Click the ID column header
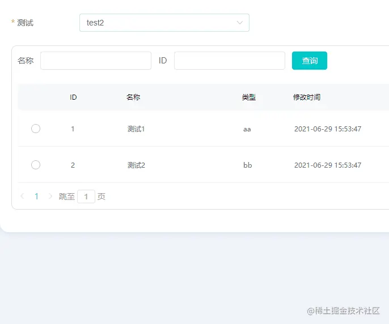Screen dimensions: 389x324 click(x=73, y=97)
